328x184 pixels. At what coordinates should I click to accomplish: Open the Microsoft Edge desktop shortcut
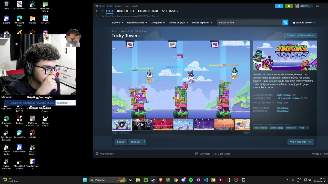click(x=19, y=21)
